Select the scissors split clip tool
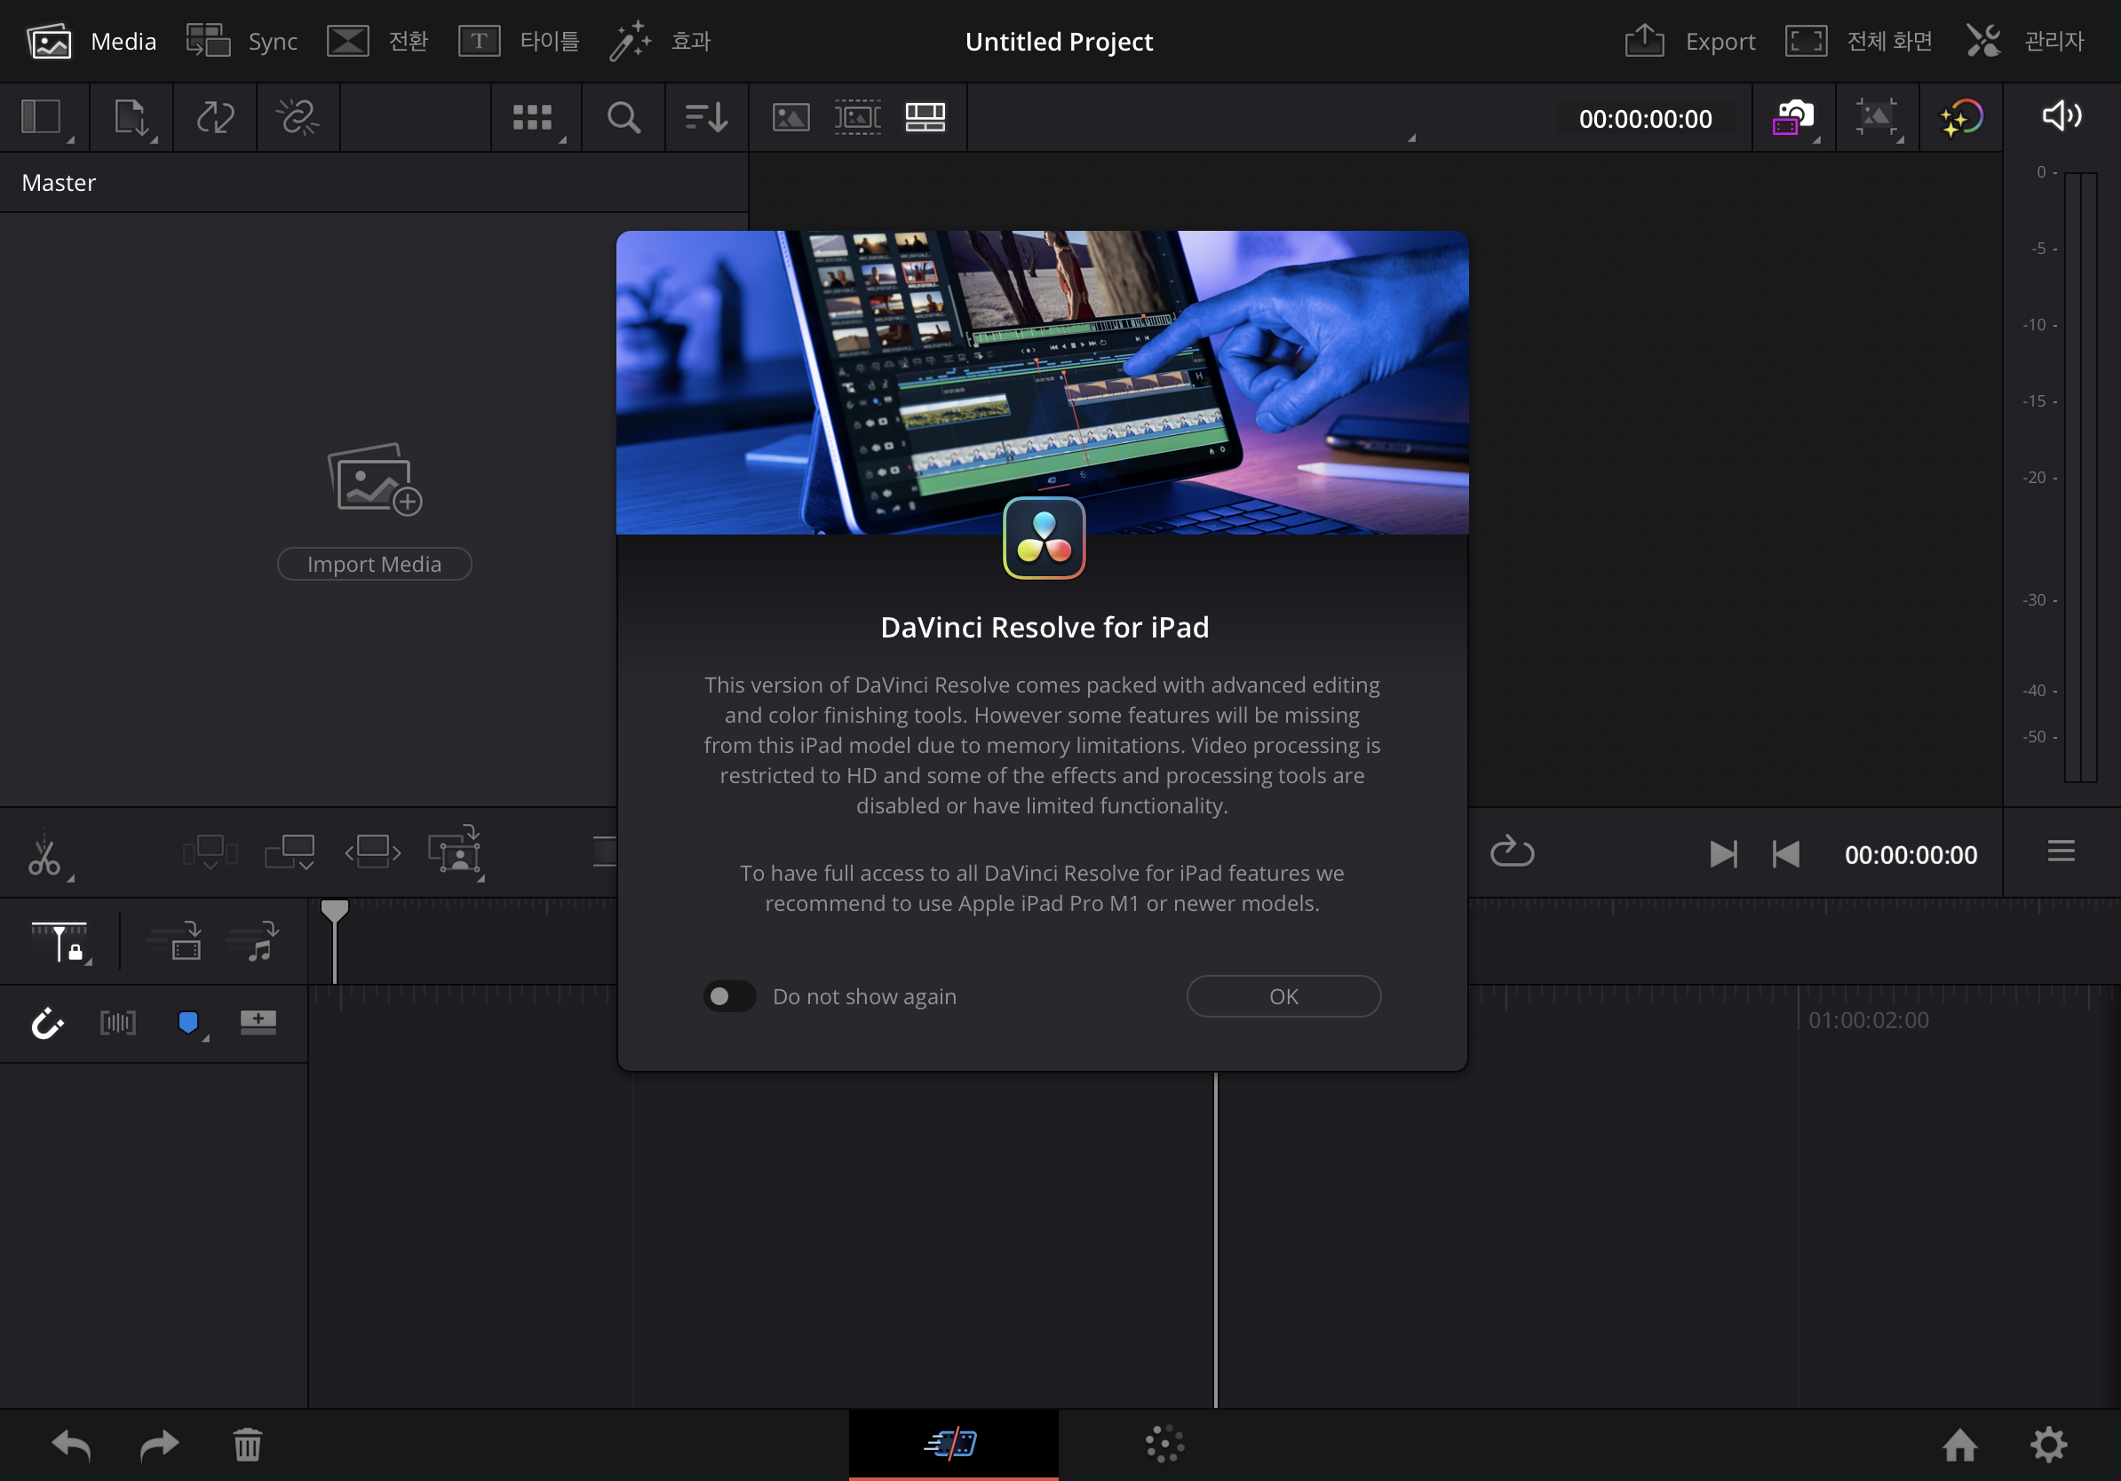The width and height of the screenshot is (2121, 1481). click(x=44, y=855)
